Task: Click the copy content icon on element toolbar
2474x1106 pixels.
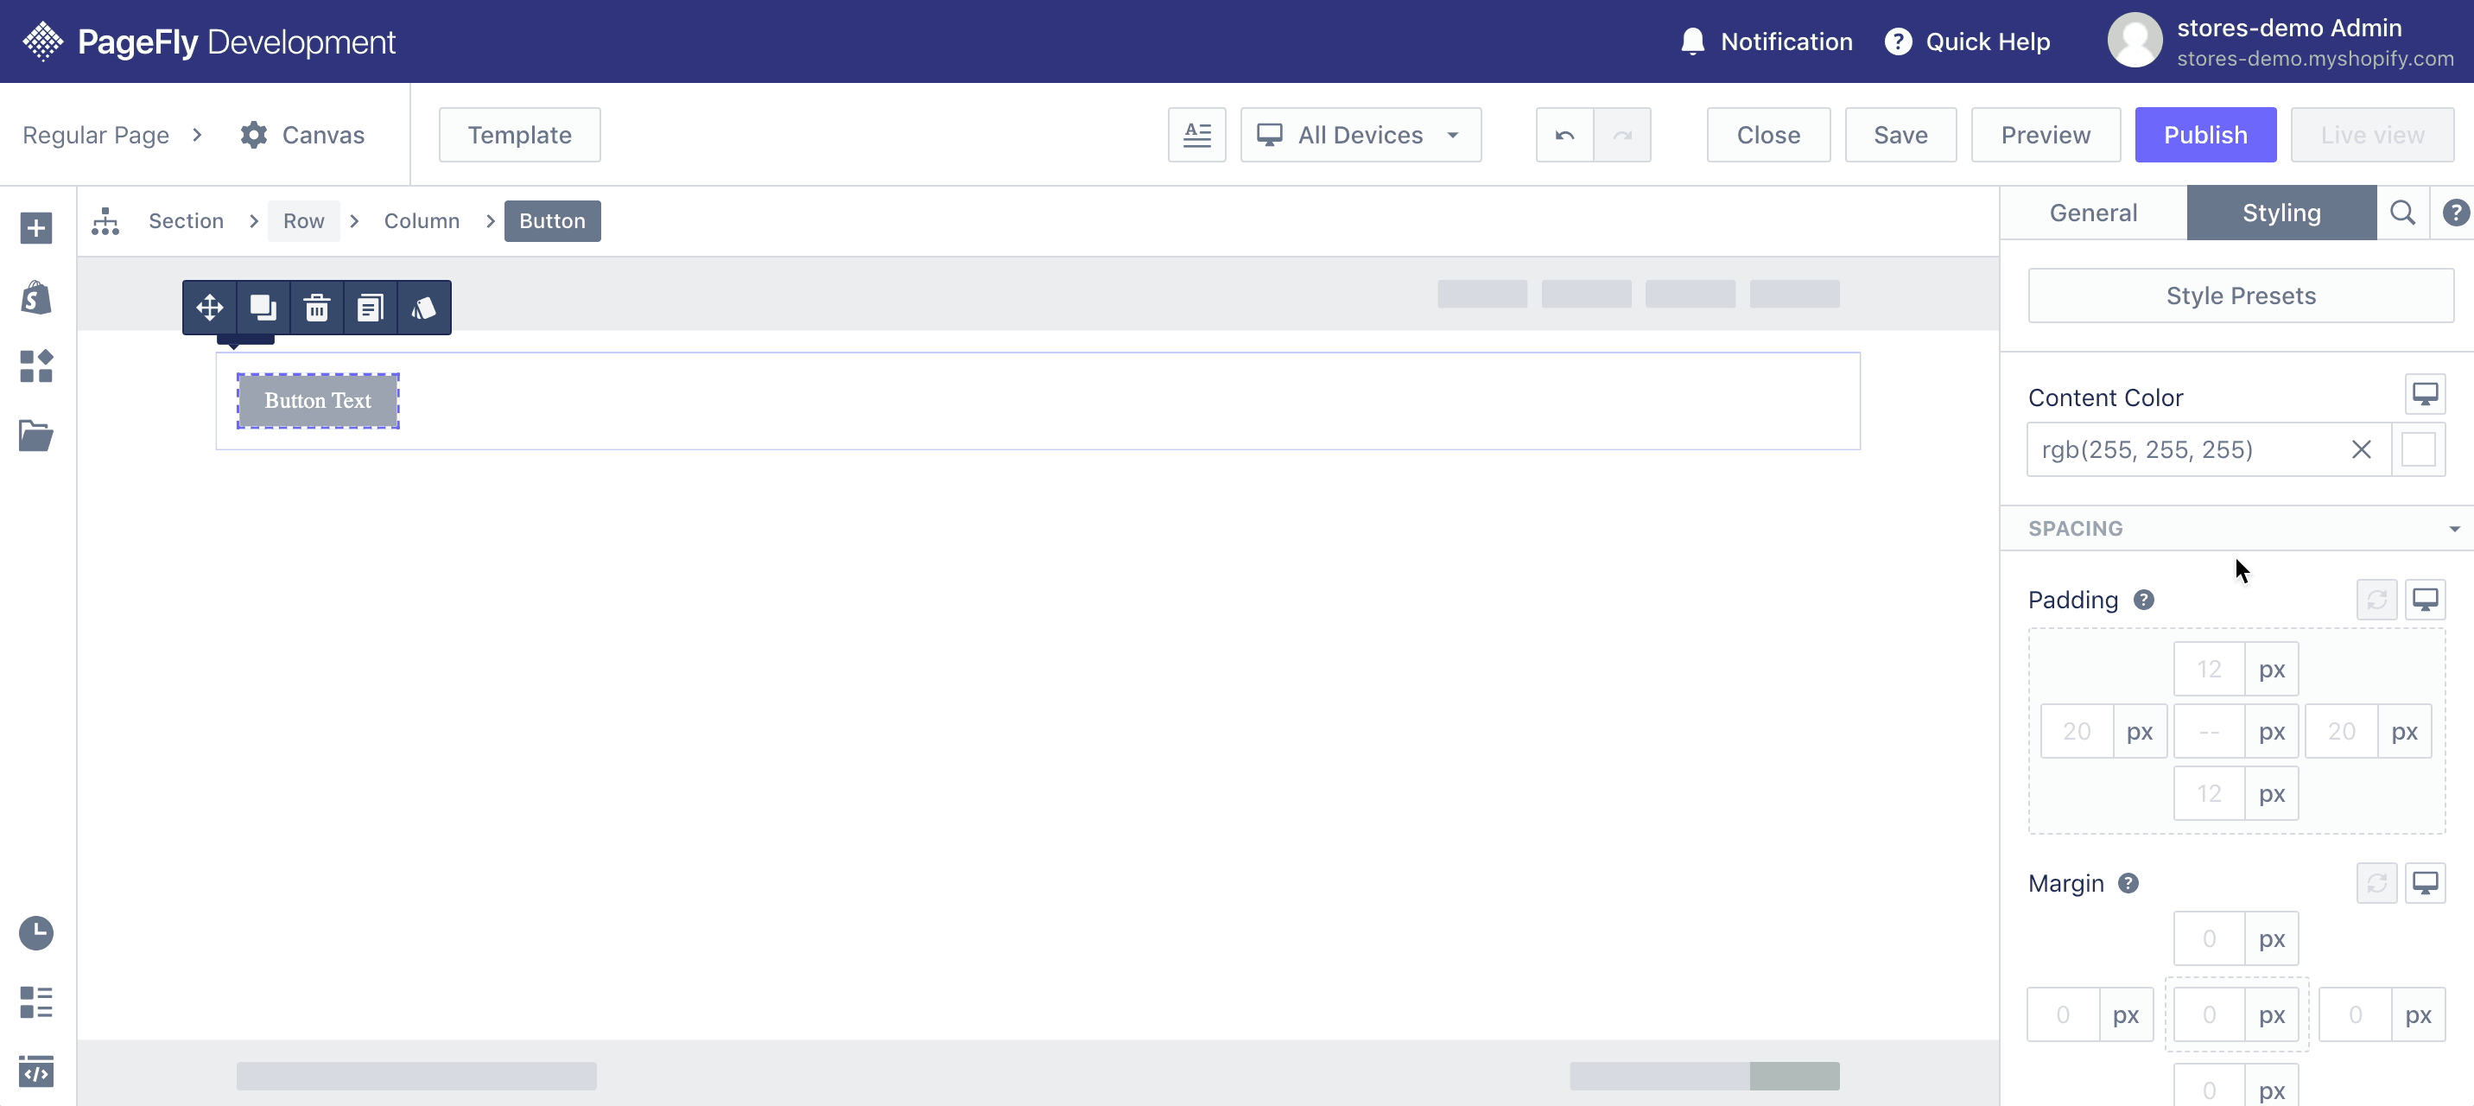Action: tap(371, 308)
